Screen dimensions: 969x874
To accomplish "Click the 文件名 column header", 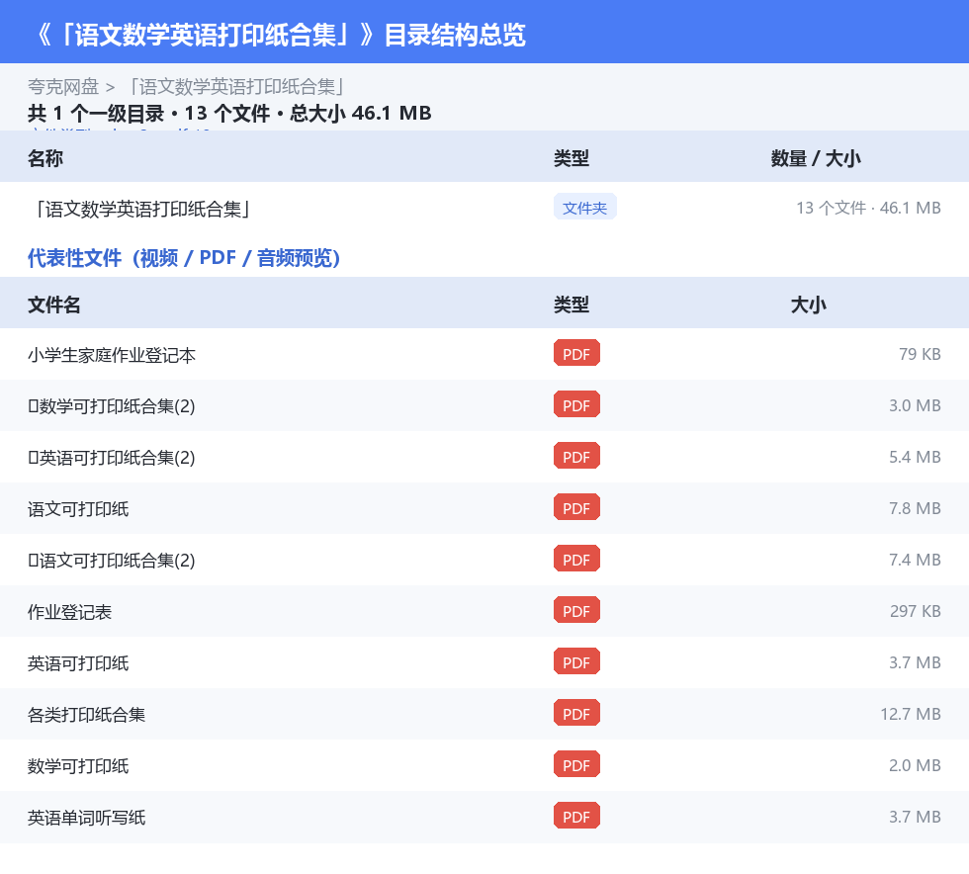I will click(53, 305).
